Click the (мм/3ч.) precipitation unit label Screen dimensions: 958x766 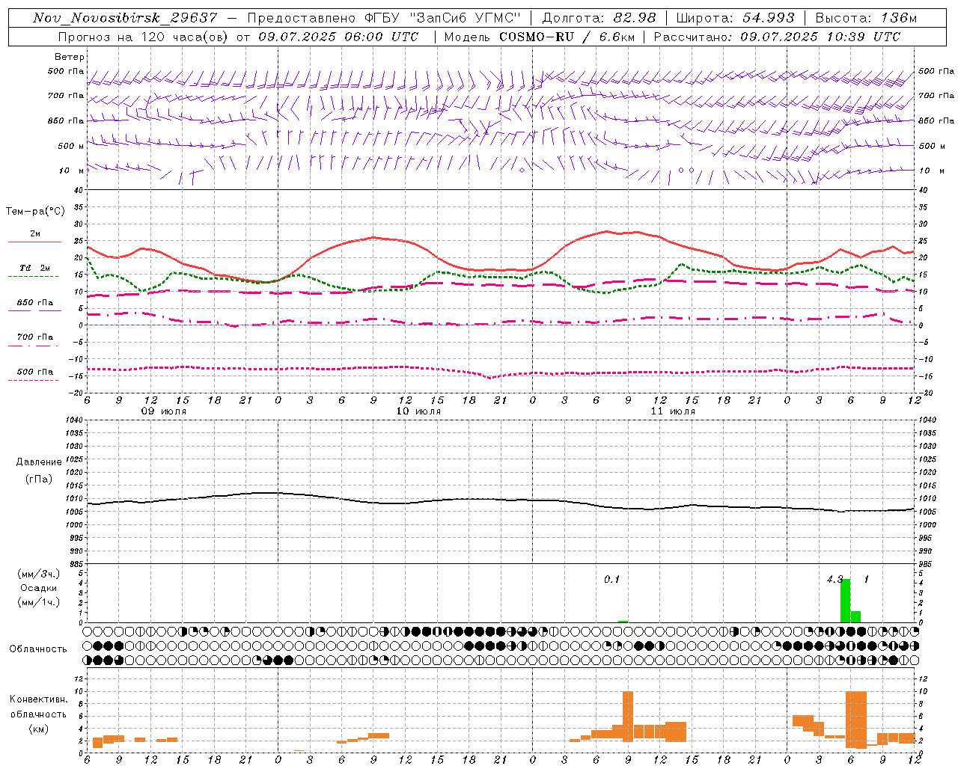[39, 574]
